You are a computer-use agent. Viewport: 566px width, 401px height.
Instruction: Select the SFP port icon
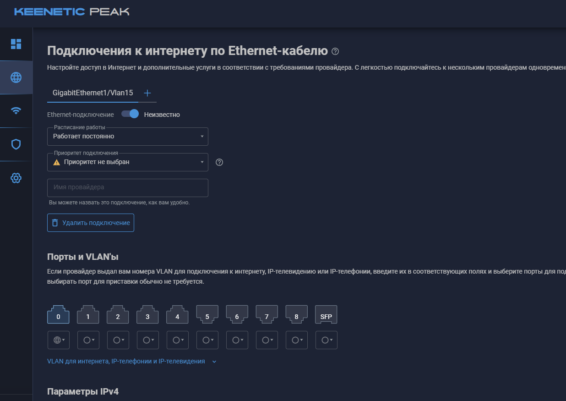point(326,315)
